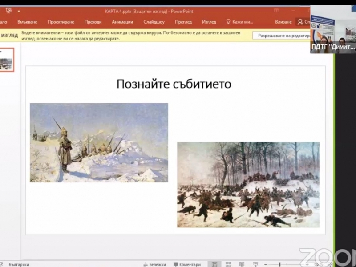Open the Изглед (View) tab
The height and width of the screenshot is (267, 356).
pos(209,22)
